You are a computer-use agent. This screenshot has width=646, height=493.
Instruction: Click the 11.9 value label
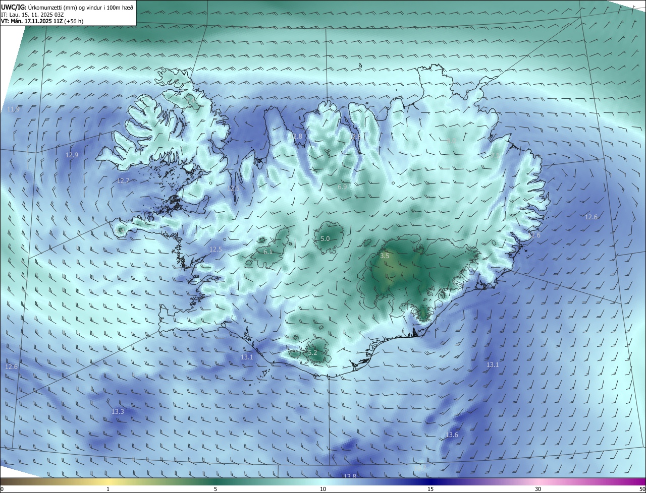coord(14,109)
